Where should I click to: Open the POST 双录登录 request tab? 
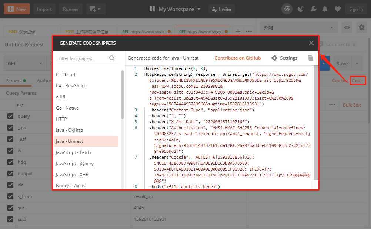tap(31, 31)
